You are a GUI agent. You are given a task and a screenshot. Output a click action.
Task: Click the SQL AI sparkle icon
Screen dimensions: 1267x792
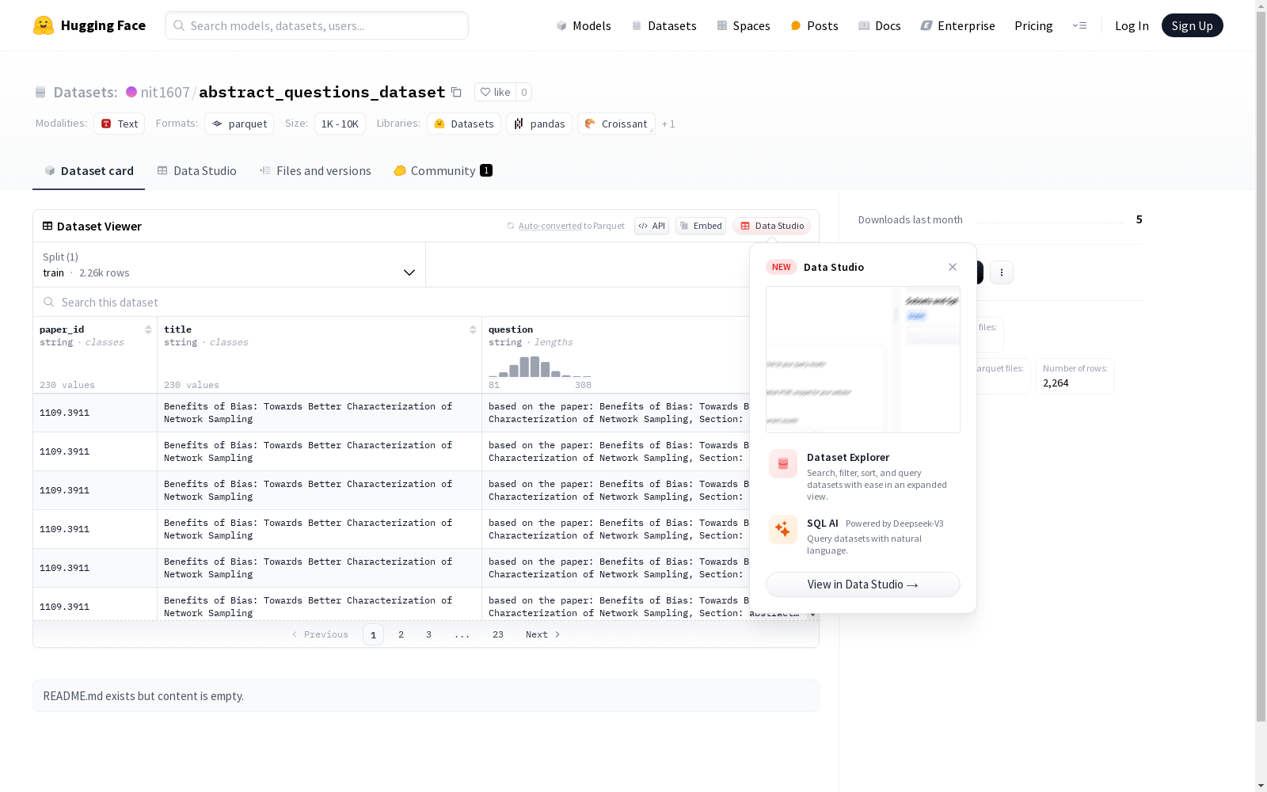[783, 529]
